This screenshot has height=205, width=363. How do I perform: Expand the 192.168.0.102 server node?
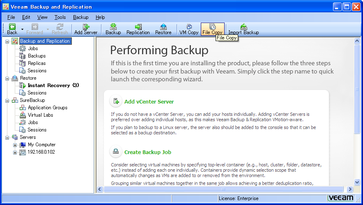[15, 152]
